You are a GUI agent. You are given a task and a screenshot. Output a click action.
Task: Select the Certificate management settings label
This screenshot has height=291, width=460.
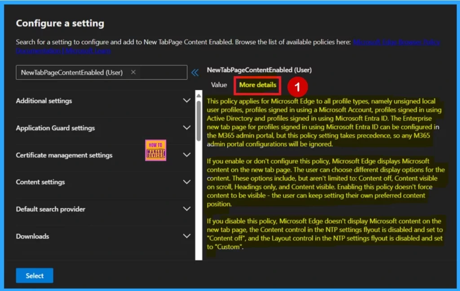pos(64,155)
